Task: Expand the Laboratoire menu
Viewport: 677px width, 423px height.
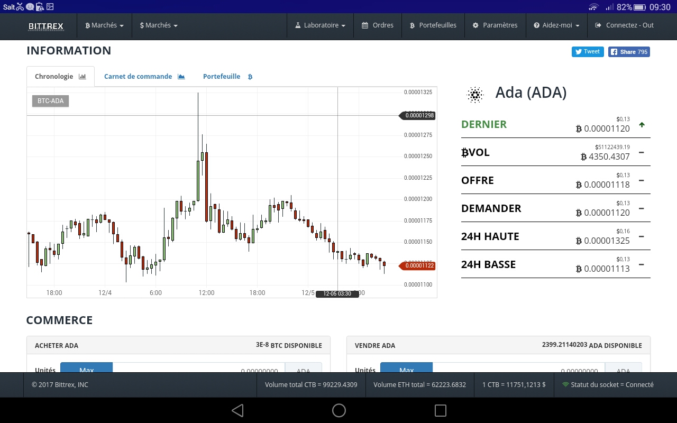Action: pos(320,25)
